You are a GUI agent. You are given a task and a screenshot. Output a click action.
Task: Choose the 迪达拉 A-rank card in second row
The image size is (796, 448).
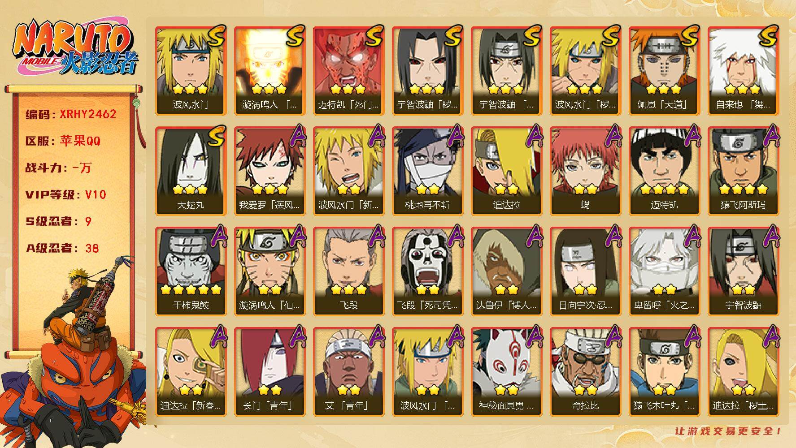coord(506,171)
